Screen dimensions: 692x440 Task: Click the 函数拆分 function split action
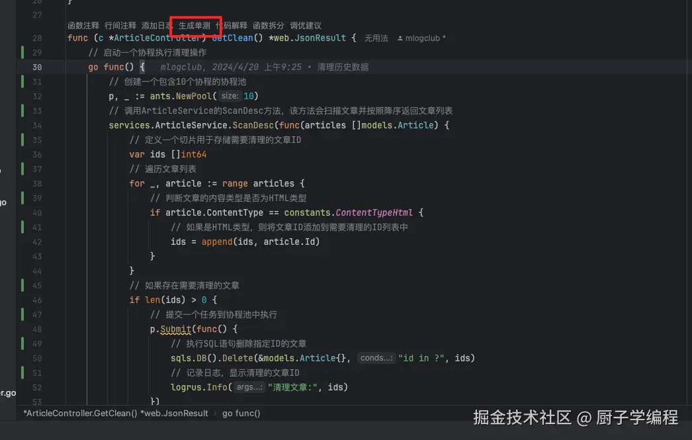coord(268,25)
